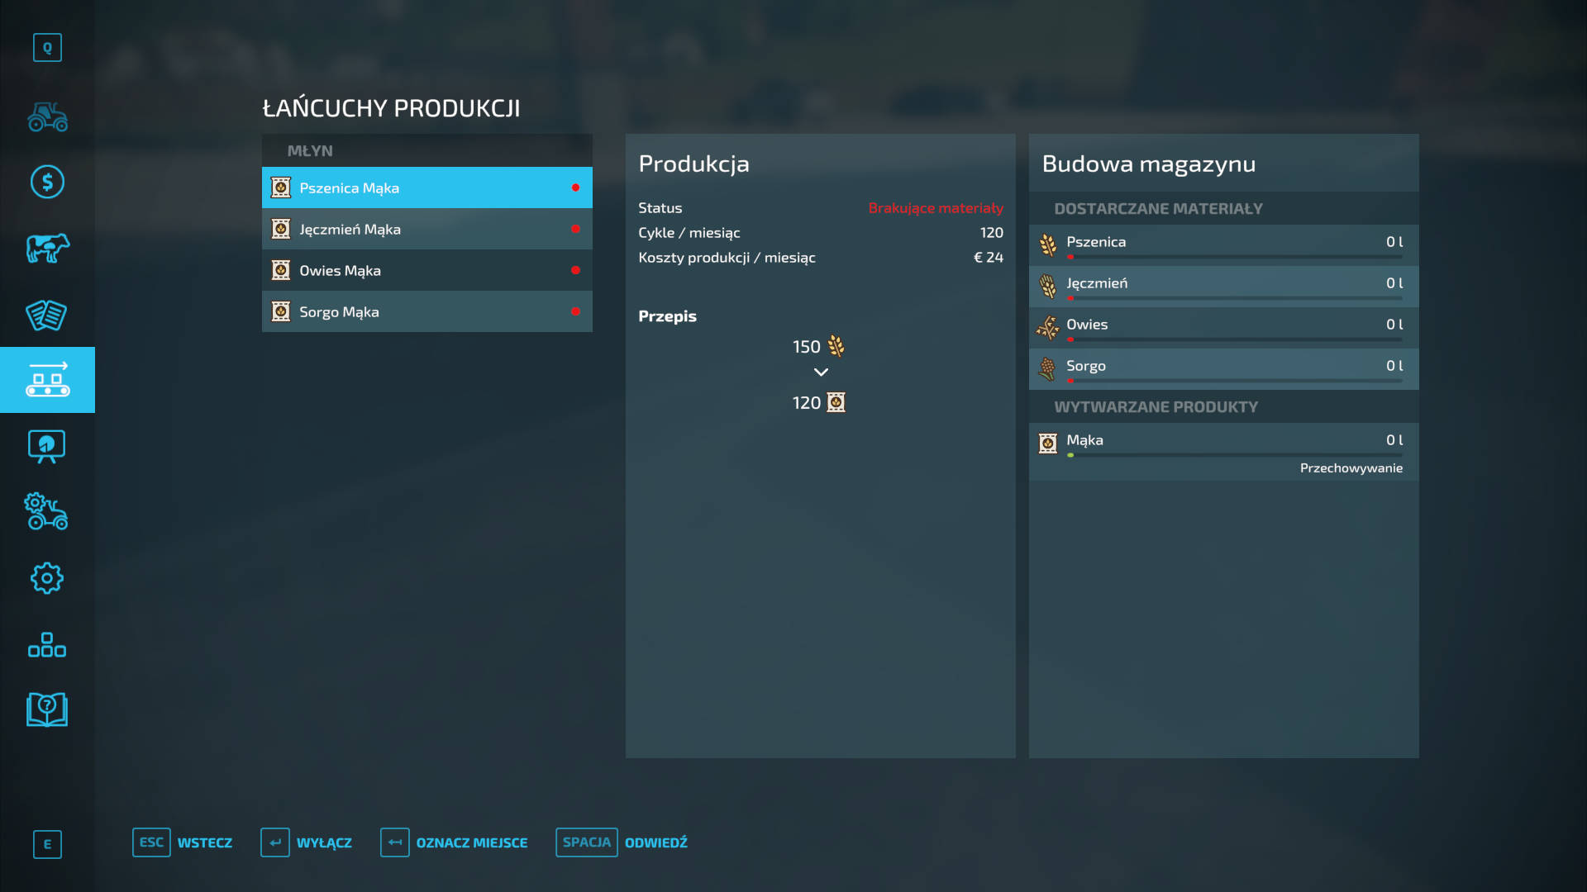Image resolution: width=1587 pixels, height=892 pixels.
Task: Open the finances dollar sidebar page
Action: (x=47, y=182)
